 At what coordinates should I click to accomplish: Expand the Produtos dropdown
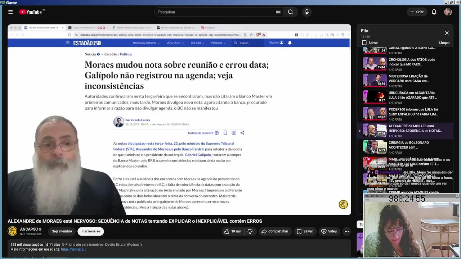(x=218, y=43)
